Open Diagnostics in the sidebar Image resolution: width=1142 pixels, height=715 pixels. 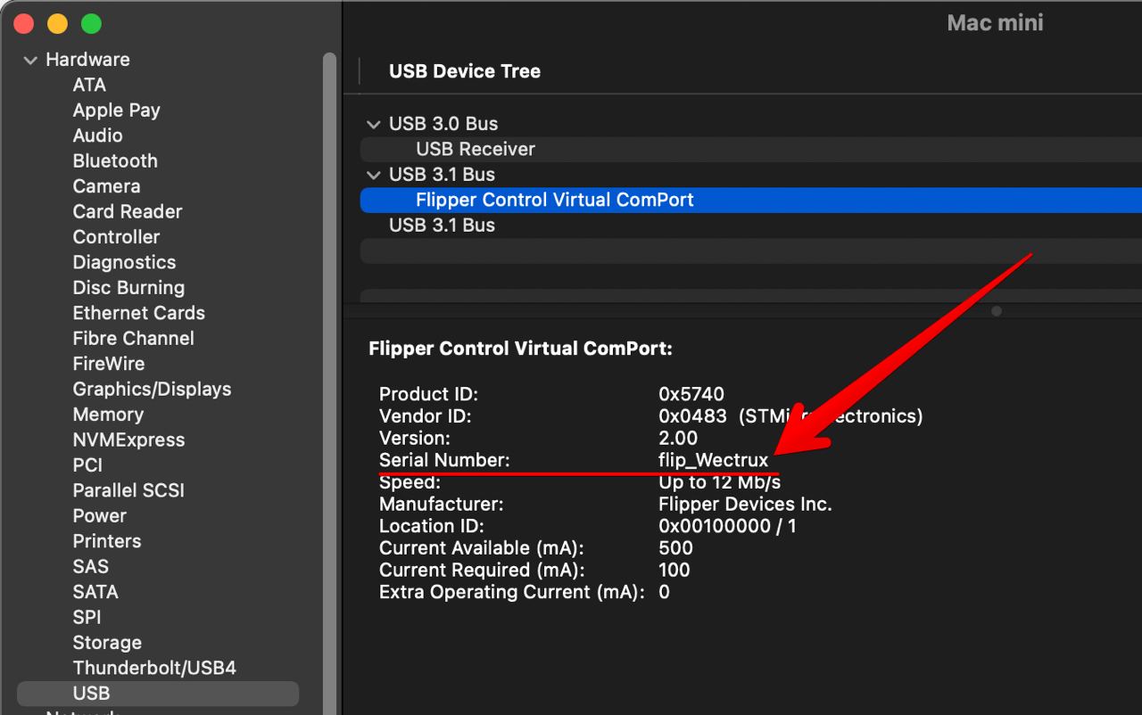click(124, 263)
